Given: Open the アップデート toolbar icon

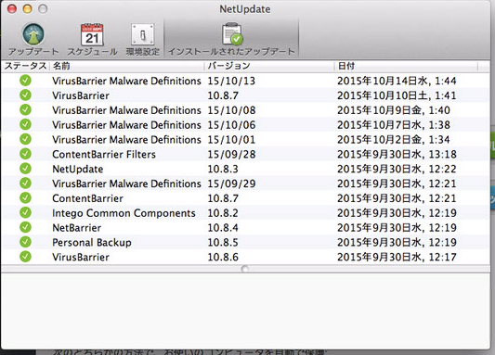Looking at the screenshot, I should (33, 34).
